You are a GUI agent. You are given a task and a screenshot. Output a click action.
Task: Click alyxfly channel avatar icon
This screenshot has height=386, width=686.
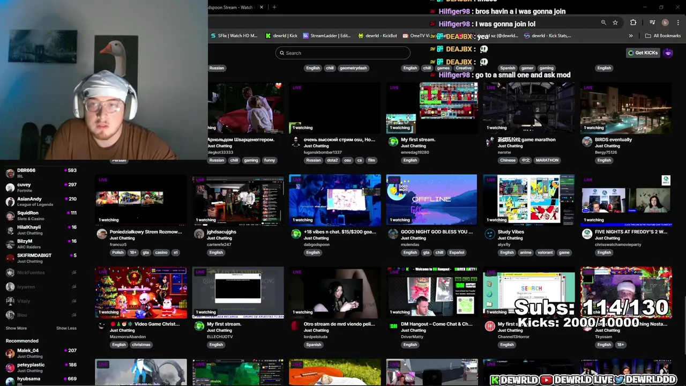click(490, 234)
